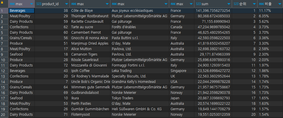Select the Raclette Courdavault cell
Screen dimensions: 283x118
pyautogui.click(x=90, y=22)
